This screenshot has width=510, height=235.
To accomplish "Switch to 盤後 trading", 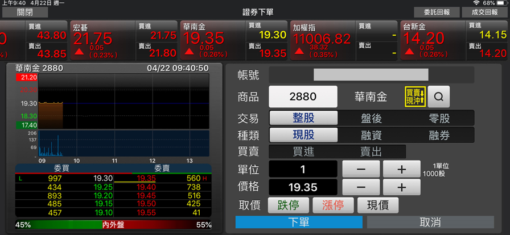I will (x=372, y=118).
